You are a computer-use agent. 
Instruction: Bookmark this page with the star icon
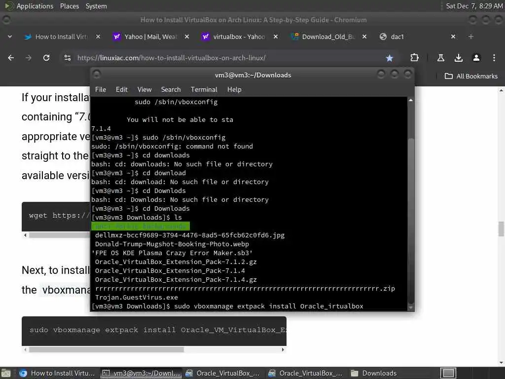[390, 58]
